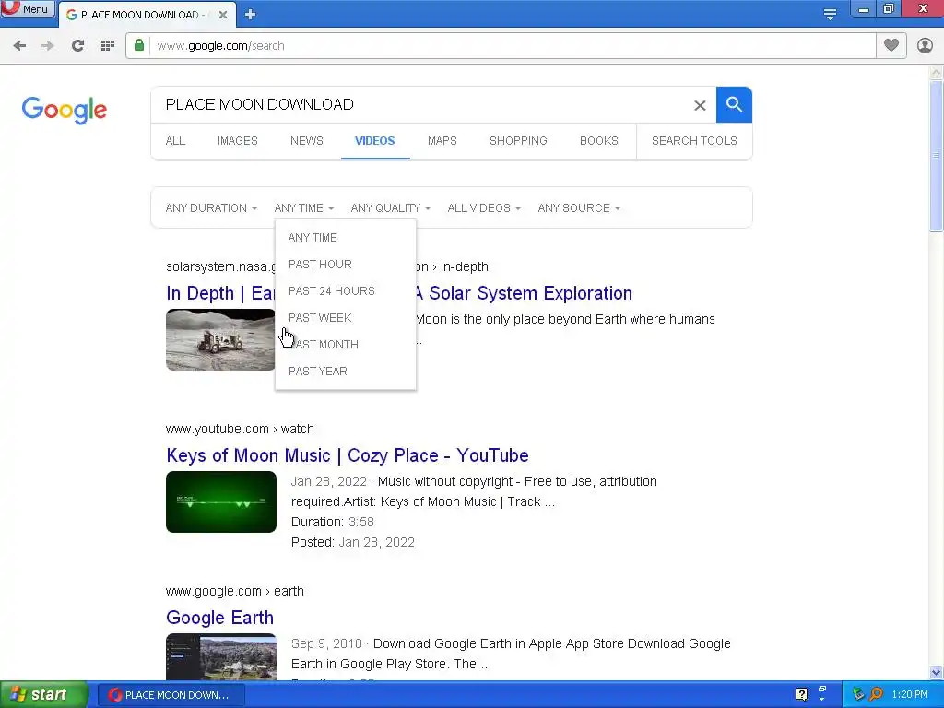Choose PAST HOUR from the menu
944x708 pixels.
tap(346, 265)
